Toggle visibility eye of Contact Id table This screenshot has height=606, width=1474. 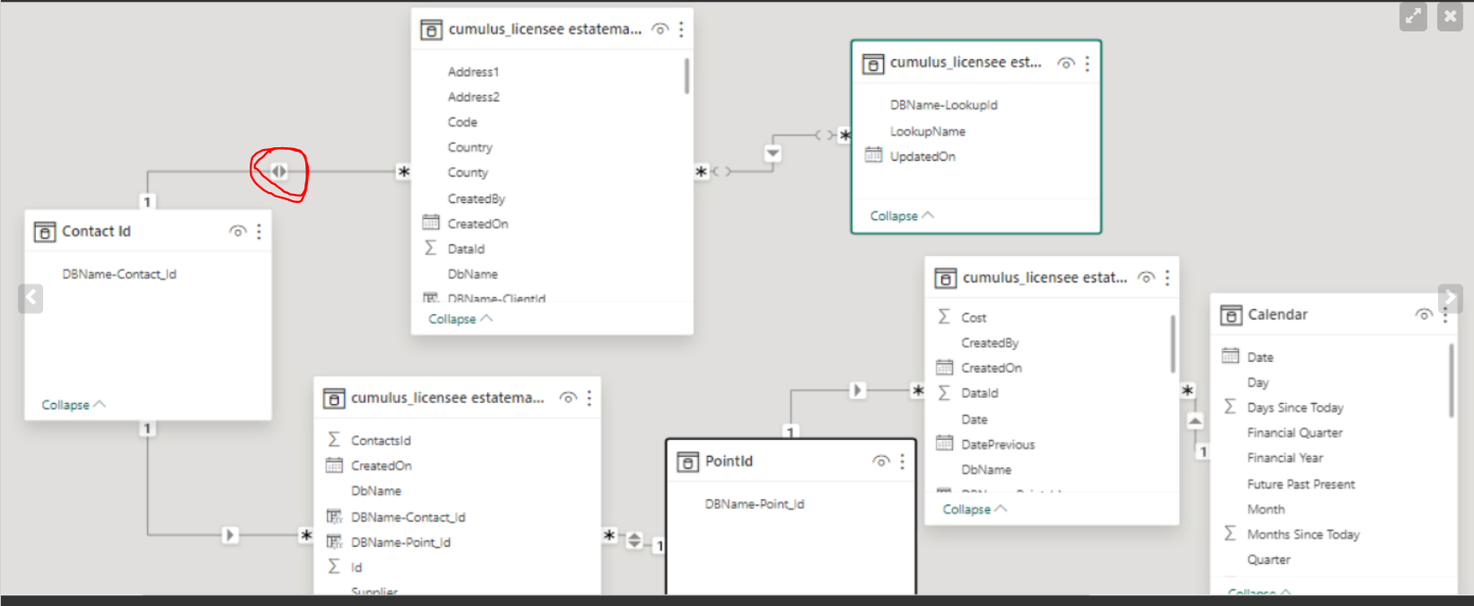click(x=237, y=232)
